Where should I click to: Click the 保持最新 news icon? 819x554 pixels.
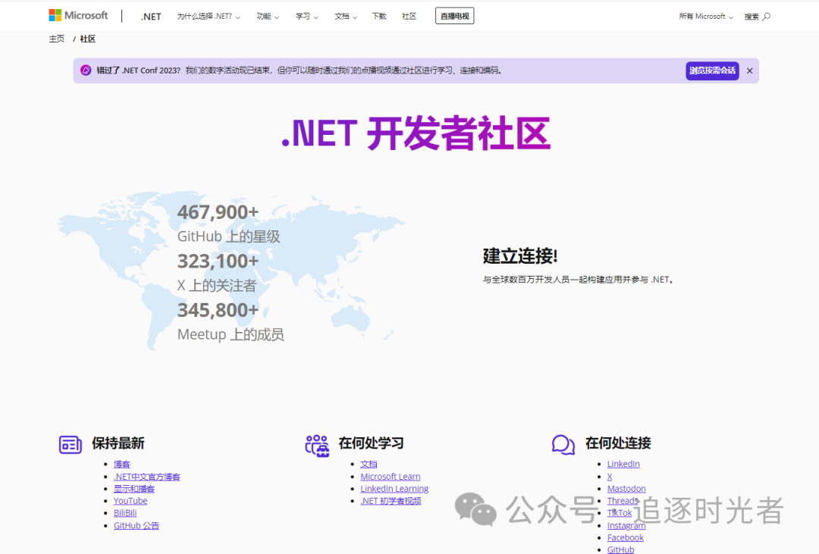[x=71, y=444]
